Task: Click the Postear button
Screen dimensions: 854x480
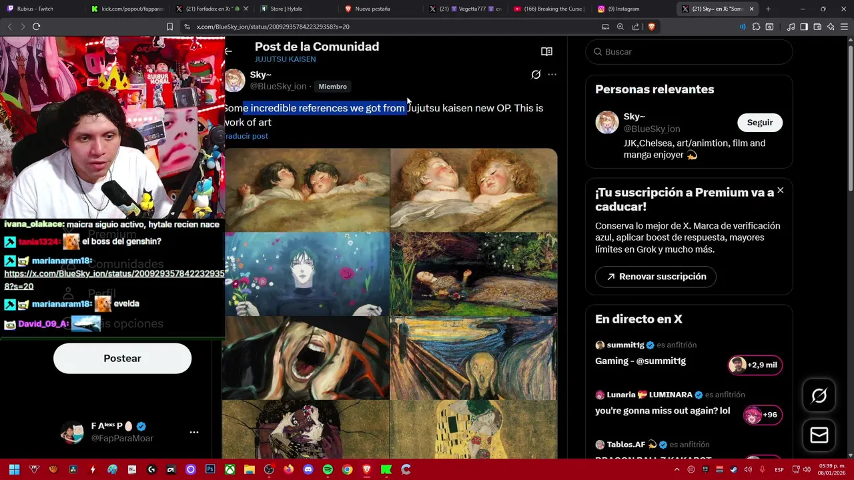Action: click(122, 359)
